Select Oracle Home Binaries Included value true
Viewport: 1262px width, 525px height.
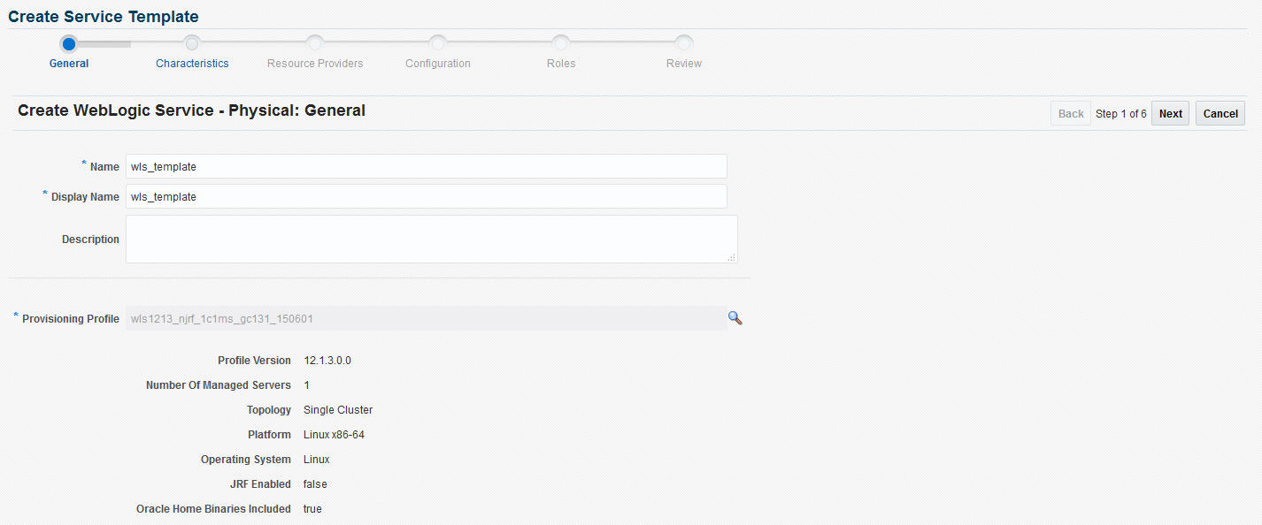(x=312, y=509)
